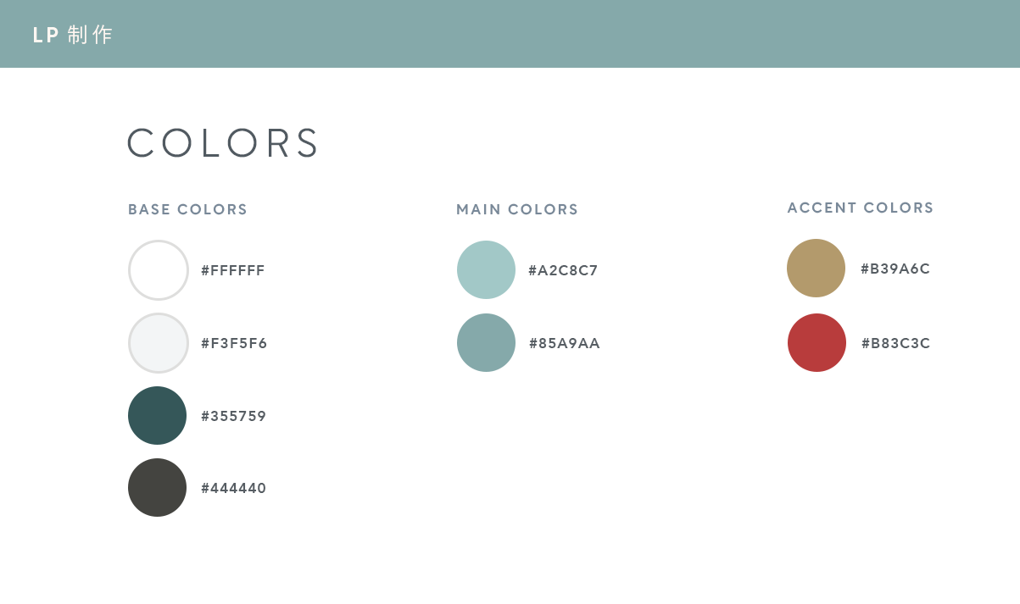
Task: Pick the dark teal #355759 swatch
Action: tap(157, 415)
